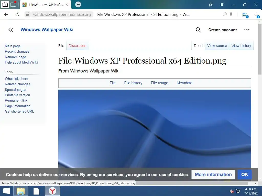Open the Windows Wallpaper Wiki home link

point(47,30)
